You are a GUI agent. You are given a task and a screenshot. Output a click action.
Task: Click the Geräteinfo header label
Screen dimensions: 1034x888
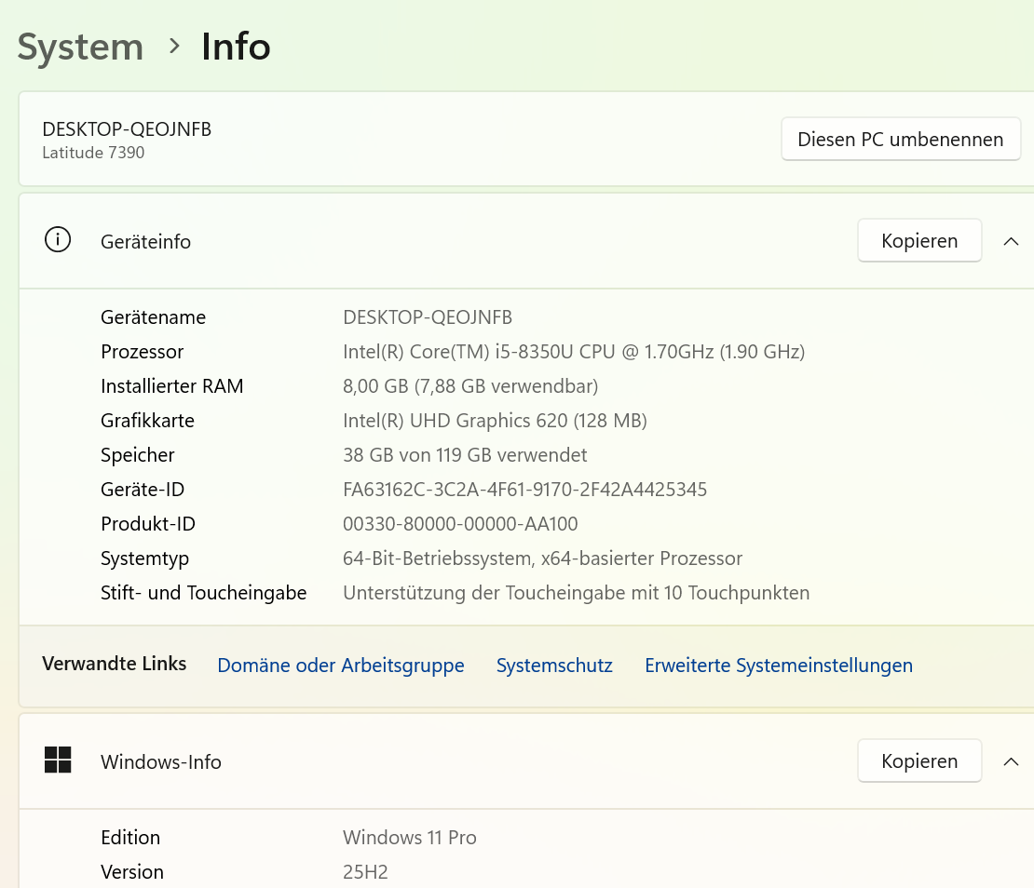[x=145, y=242]
